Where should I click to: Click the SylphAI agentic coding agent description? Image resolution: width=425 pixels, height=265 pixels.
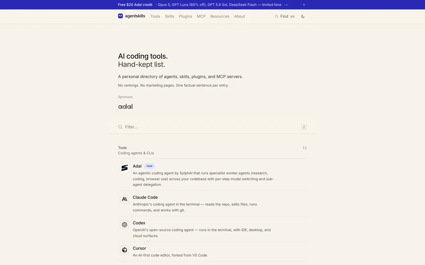[203, 179]
